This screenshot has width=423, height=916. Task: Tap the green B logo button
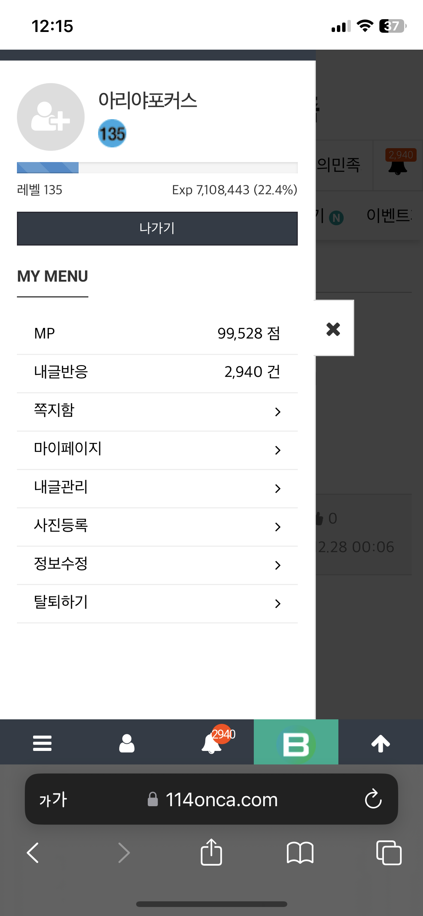point(296,742)
